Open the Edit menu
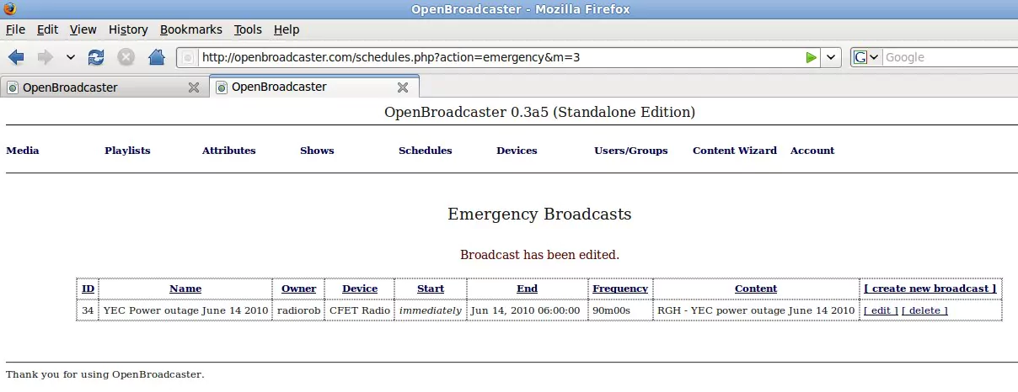The width and height of the screenshot is (1018, 392). [x=47, y=29]
